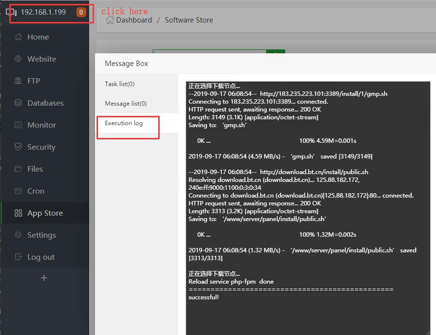
Task: Click '100% 1.32M=0.002s' progress text
Action: pyautogui.click(x=328, y=235)
